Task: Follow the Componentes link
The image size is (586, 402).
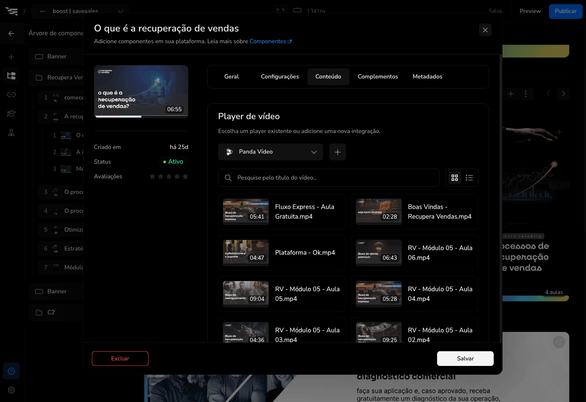Action: [x=271, y=41]
